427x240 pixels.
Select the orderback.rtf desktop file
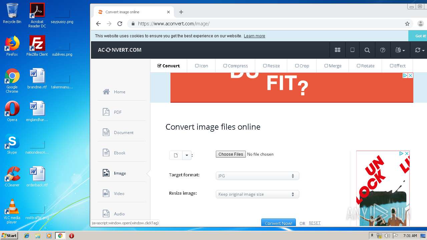coord(37,176)
